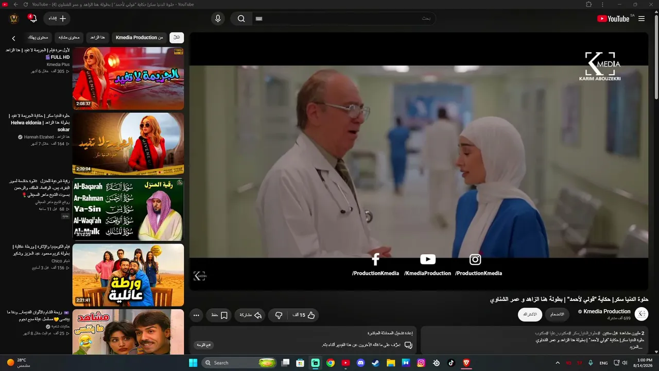This screenshot has width=659, height=371.
Task: Click the Create (إنشاء) plus button
Action: pos(57,19)
